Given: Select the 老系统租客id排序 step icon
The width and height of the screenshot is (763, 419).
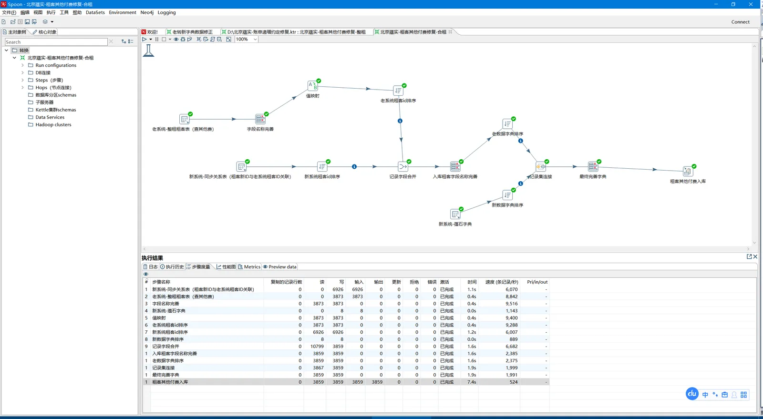Looking at the screenshot, I should (x=398, y=91).
